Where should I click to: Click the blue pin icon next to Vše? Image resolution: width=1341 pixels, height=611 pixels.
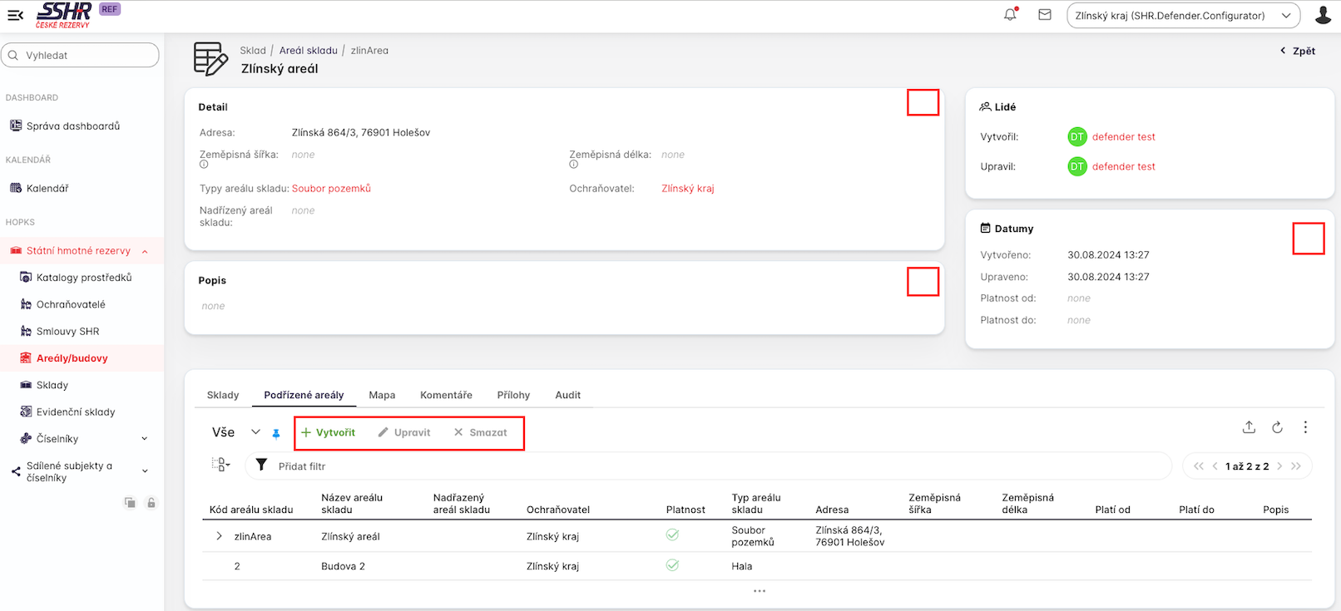276,433
